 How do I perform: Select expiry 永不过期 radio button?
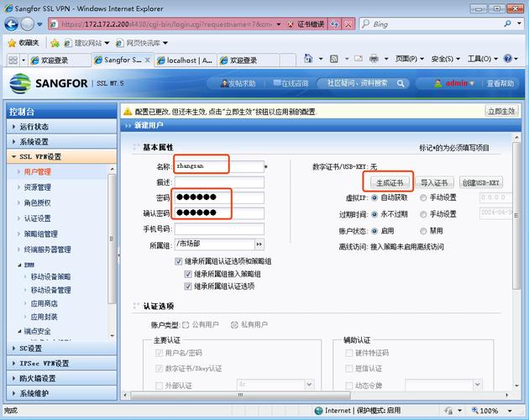click(374, 214)
